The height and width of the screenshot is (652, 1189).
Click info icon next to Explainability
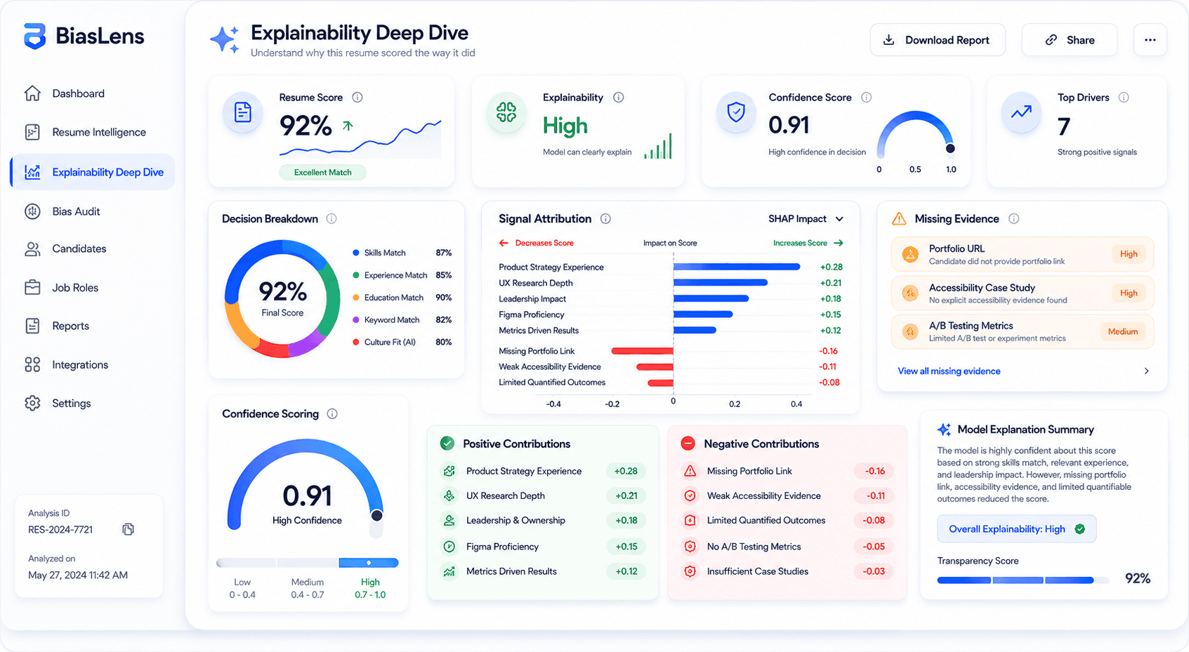point(619,98)
